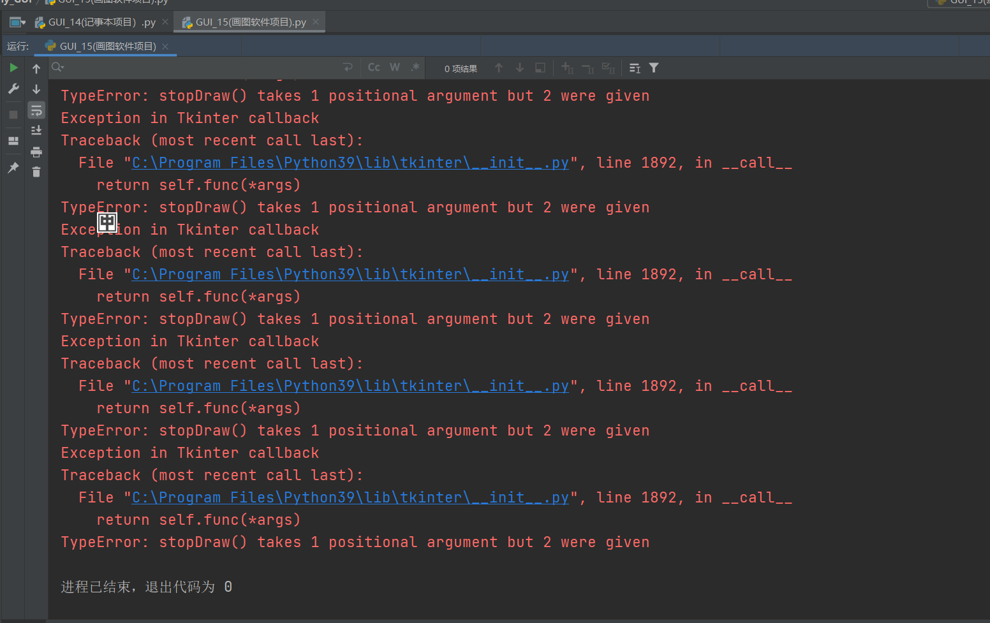Click add selection for next occurrence icon
990x623 pixels.
(567, 68)
